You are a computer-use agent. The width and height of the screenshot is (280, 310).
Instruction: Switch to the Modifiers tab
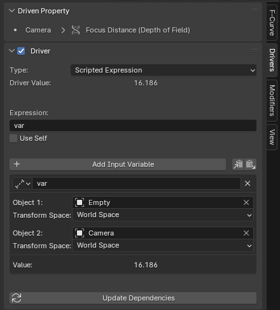point(272,101)
